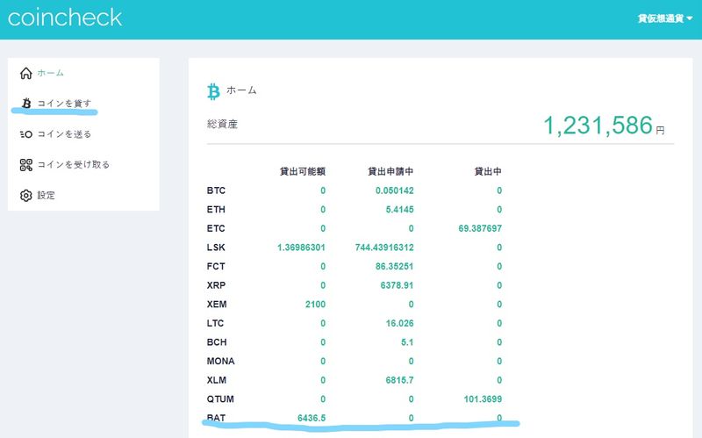Click the LTC row label
Viewport: 702px width, 438px height.
point(215,323)
